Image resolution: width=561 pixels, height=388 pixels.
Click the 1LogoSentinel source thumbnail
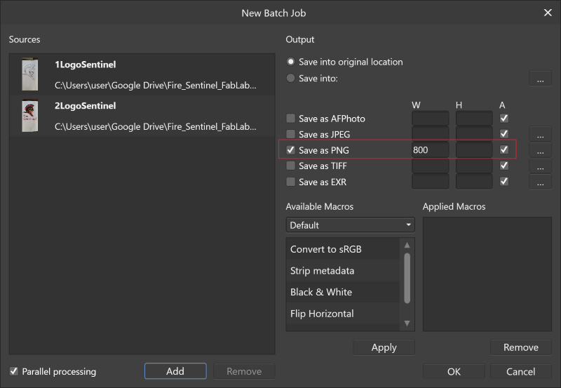pos(29,74)
